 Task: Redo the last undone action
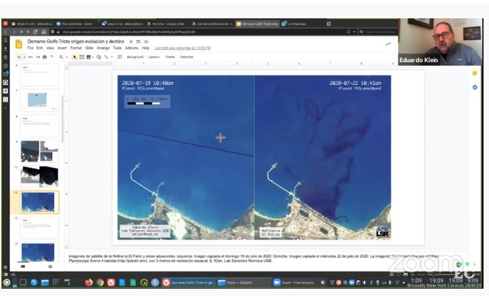coord(38,57)
